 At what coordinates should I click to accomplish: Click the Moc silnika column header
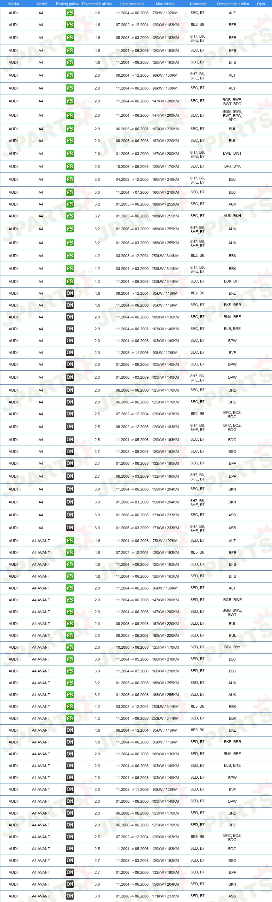(x=165, y=4)
